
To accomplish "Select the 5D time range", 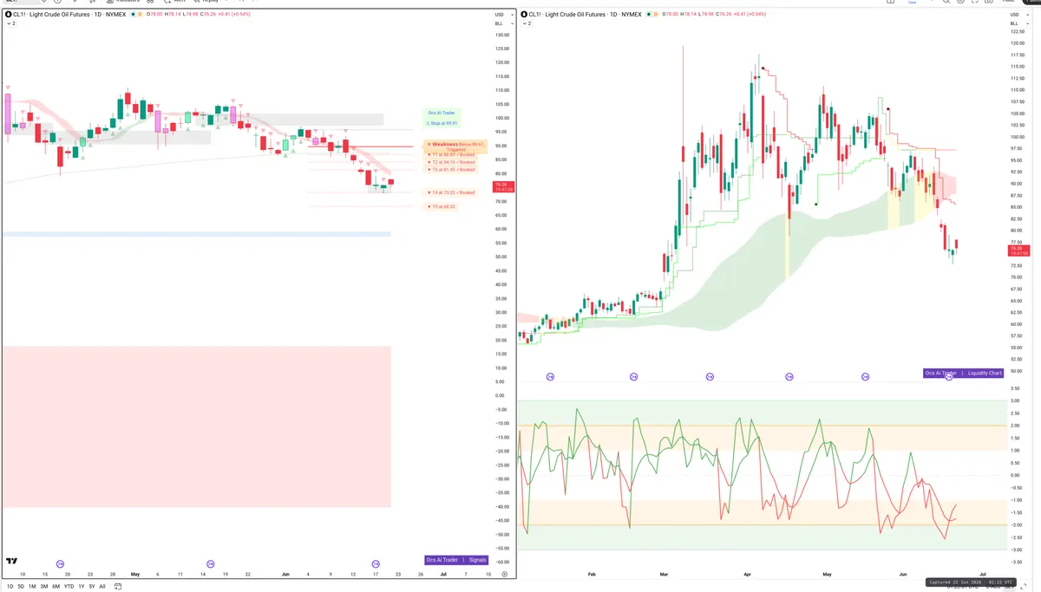I will (x=21, y=587).
